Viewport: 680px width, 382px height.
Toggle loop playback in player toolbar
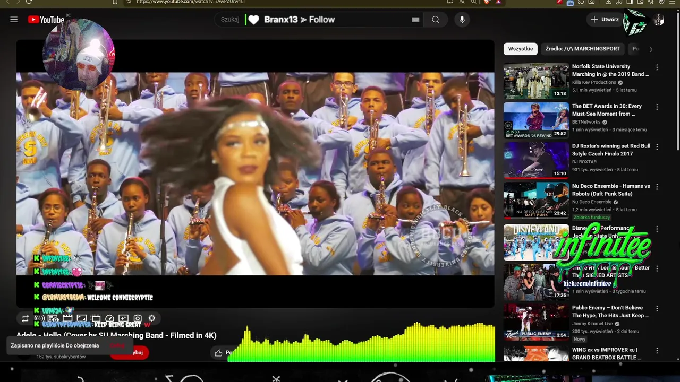[25, 318]
